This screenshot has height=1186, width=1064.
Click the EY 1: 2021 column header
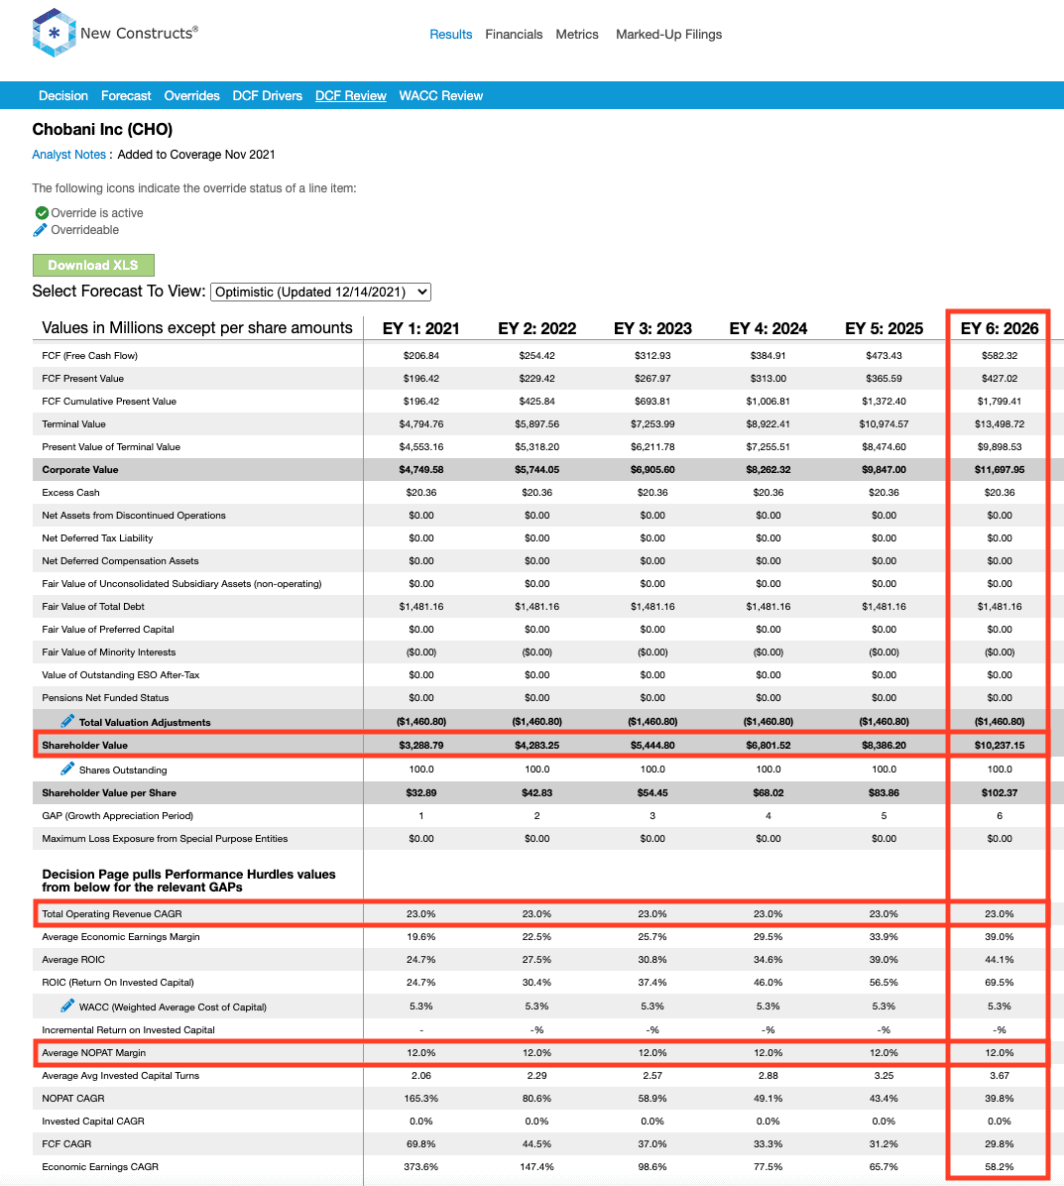[x=421, y=328]
